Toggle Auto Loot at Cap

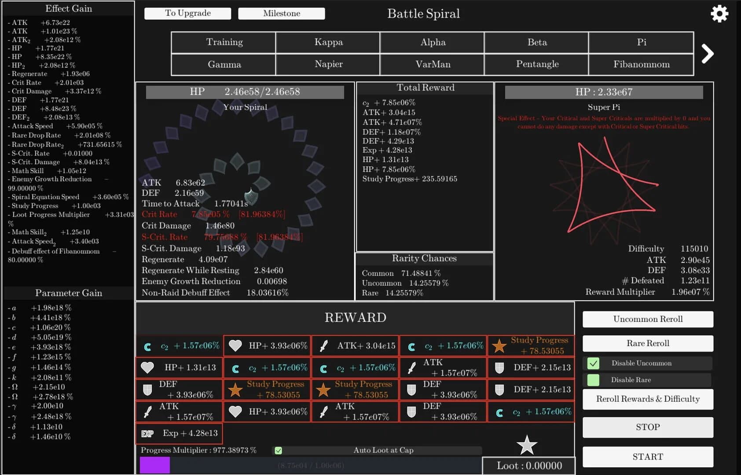coord(279,450)
